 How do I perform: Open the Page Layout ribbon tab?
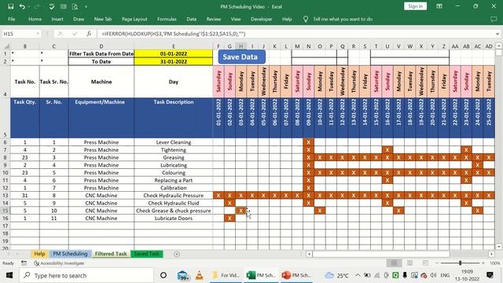point(134,19)
